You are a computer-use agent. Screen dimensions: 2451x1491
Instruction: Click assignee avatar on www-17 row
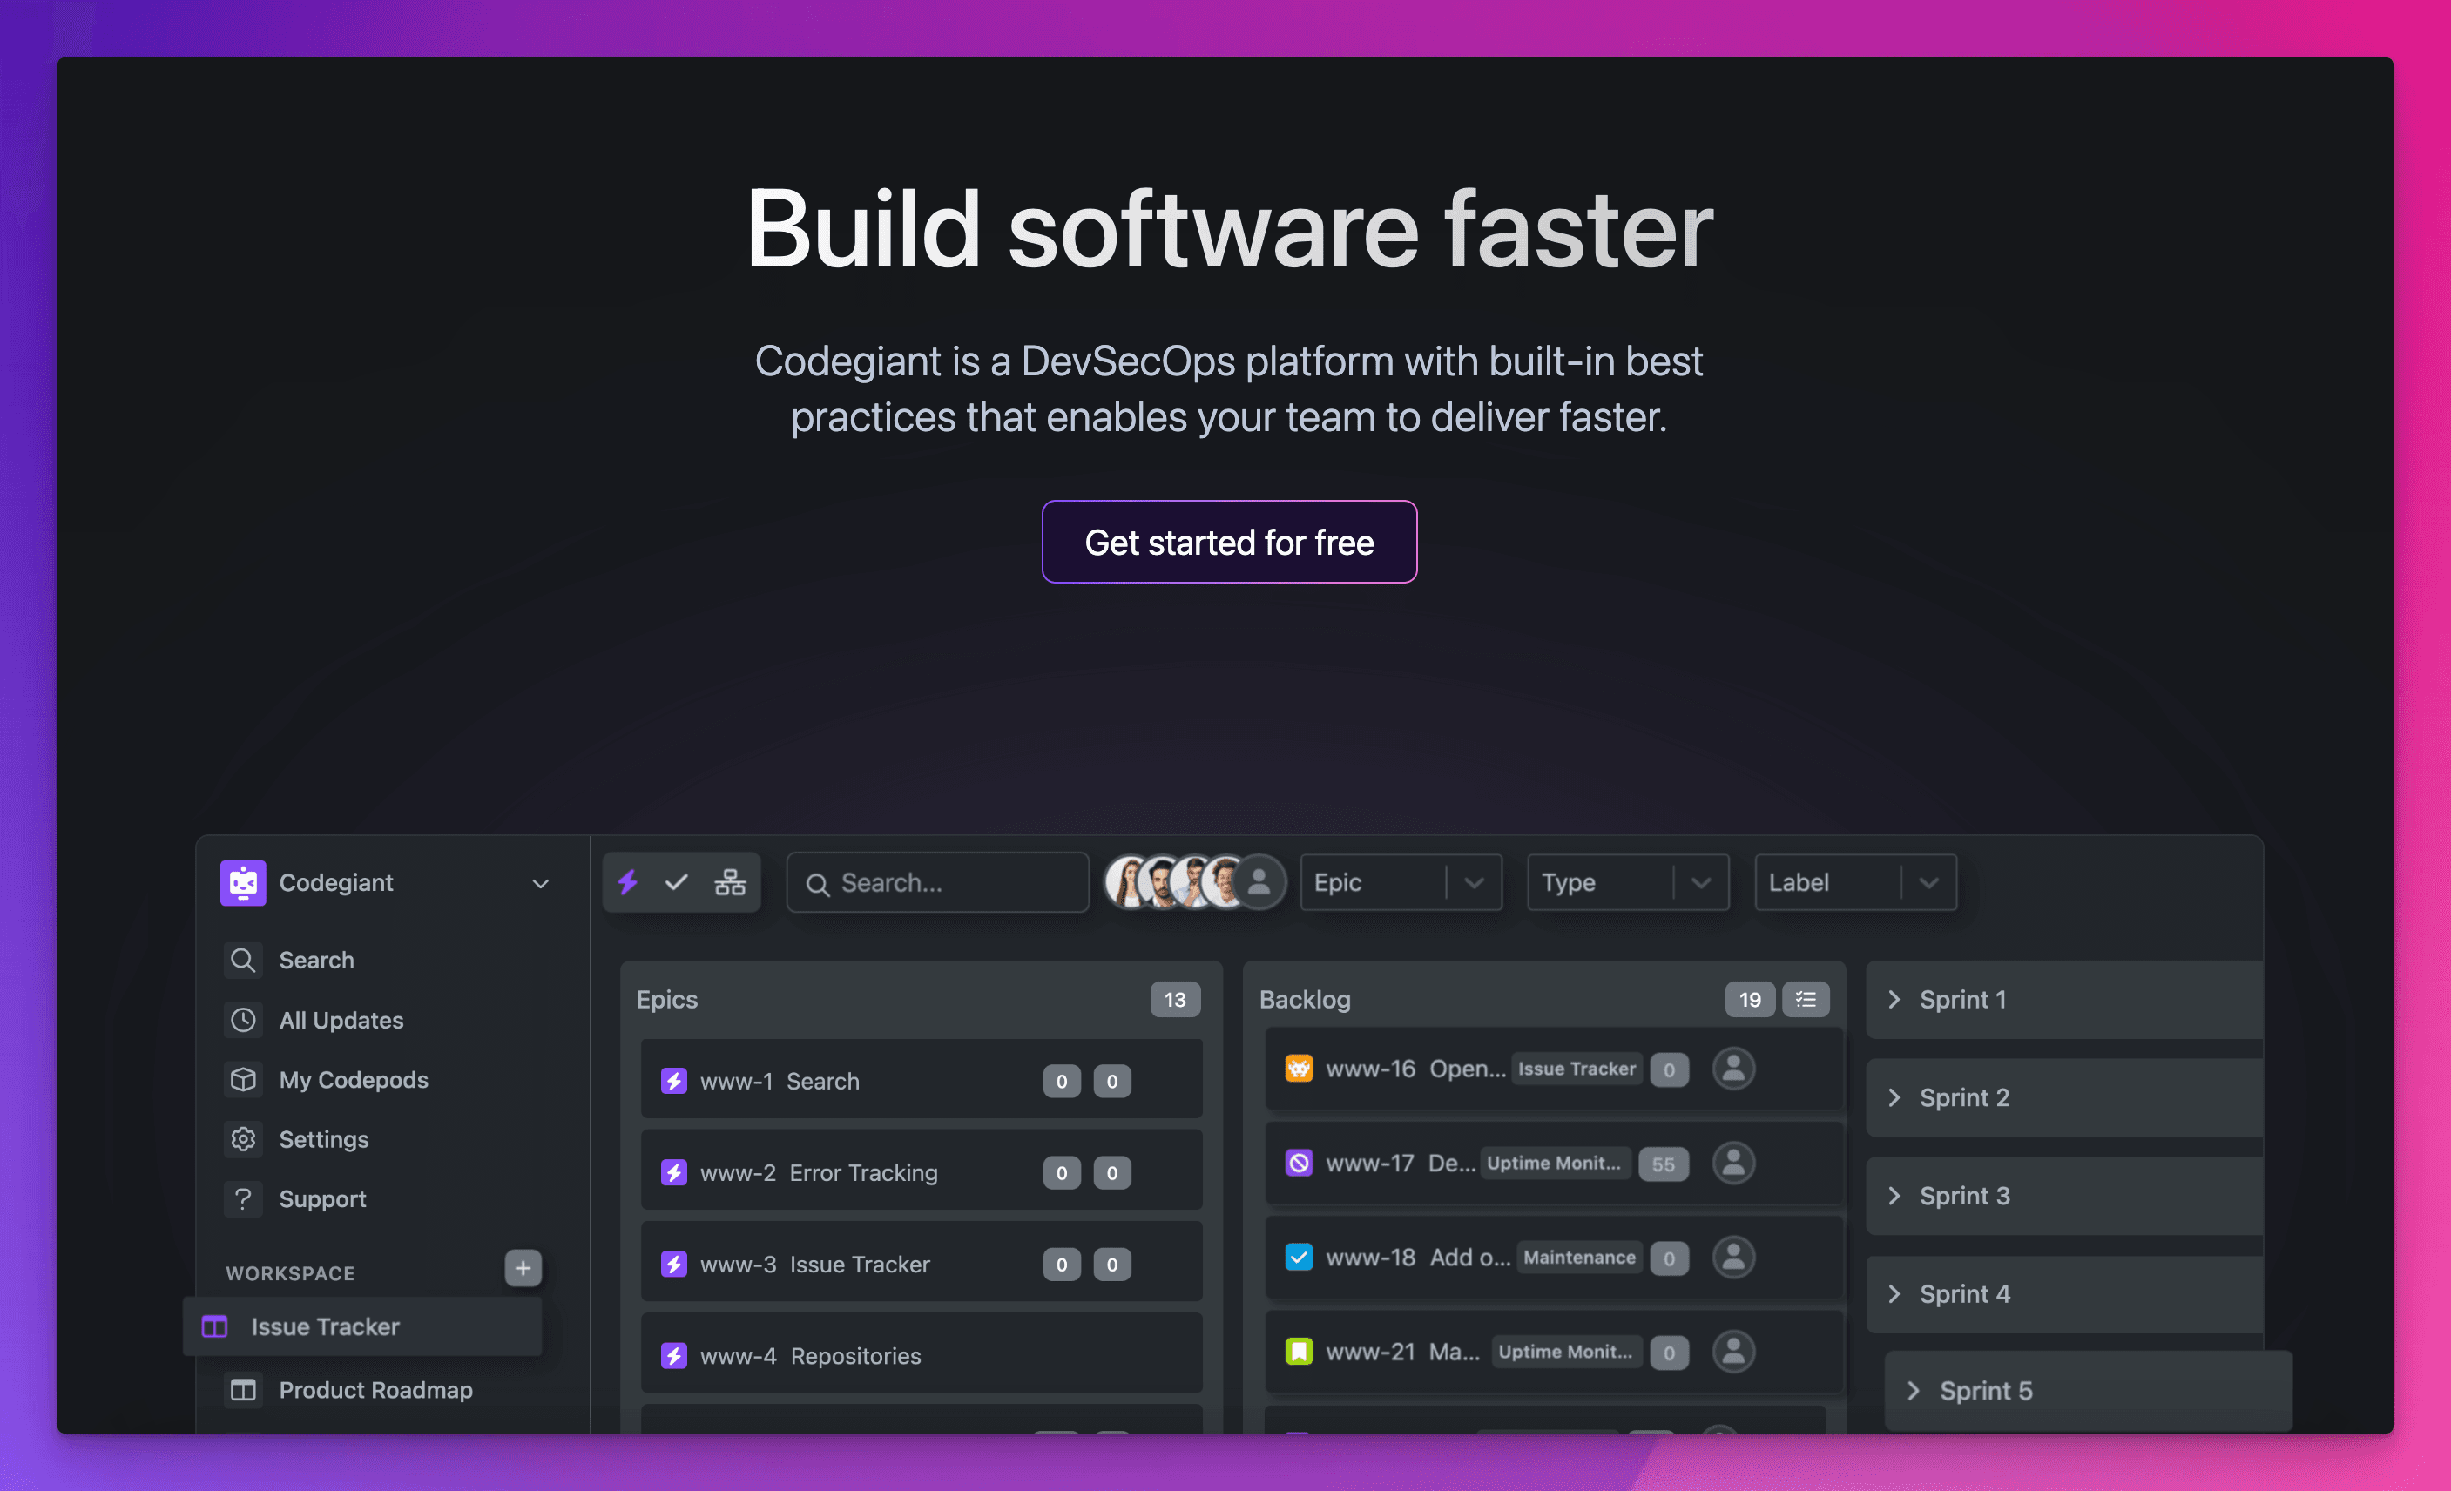[x=1732, y=1163]
